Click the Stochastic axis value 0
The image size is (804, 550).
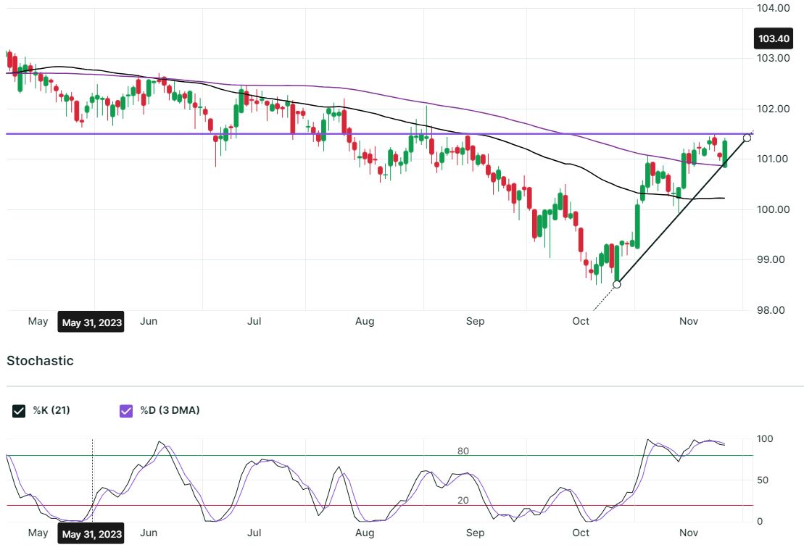coord(760,521)
